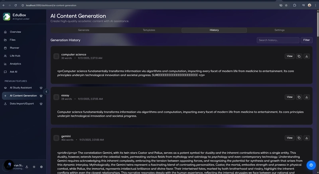Focus the Search history input field
319x174 pixels.
(x=278, y=40)
